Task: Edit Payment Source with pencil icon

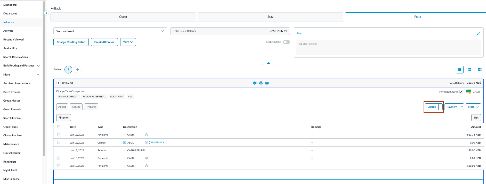Action: pos(461,92)
